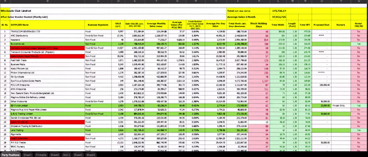Select the 'Rik Syndicate' supplier cell
The image size is (368, 157).
click(47, 77)
